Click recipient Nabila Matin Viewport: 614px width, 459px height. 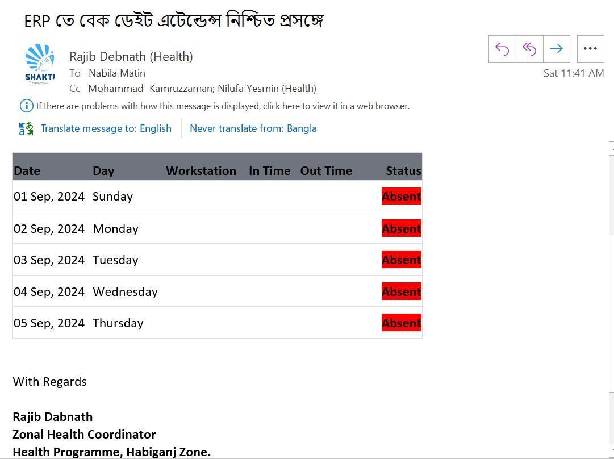(117, 73)
